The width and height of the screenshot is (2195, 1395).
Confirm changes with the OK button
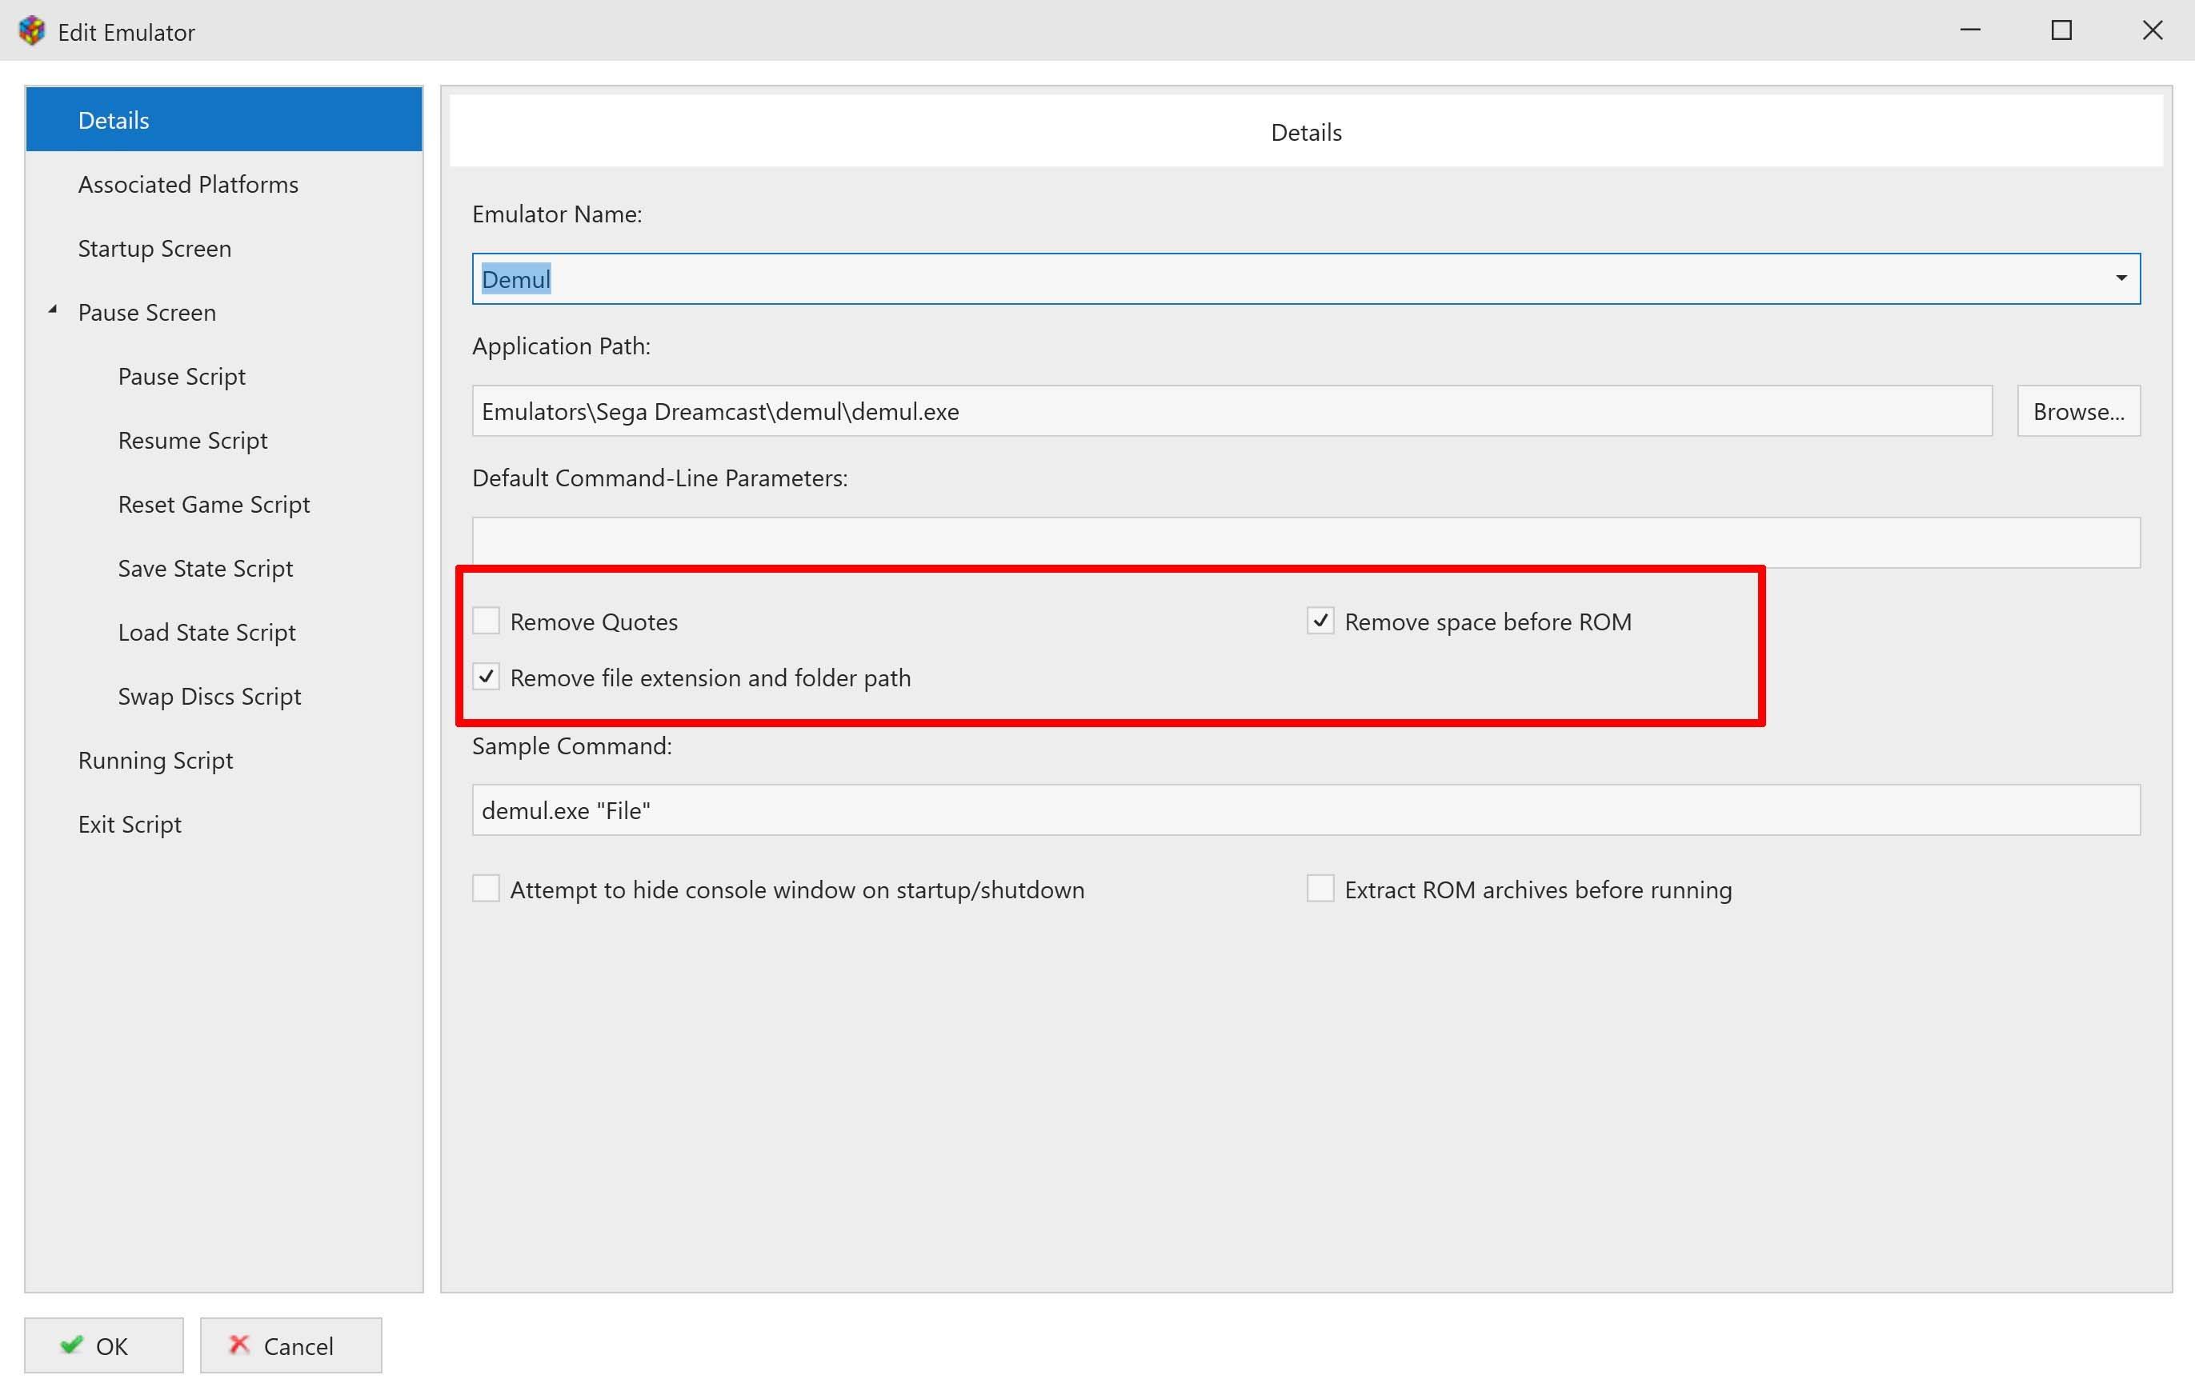tap(104, 1345)
